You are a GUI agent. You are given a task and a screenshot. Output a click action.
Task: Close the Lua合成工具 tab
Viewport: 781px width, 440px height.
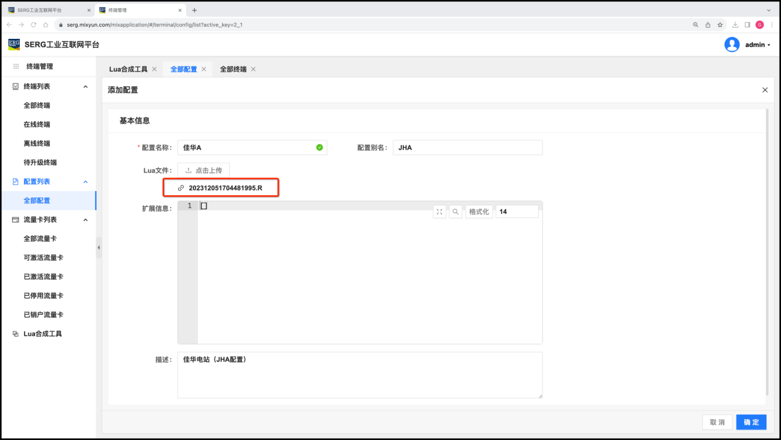pos(154,69)
